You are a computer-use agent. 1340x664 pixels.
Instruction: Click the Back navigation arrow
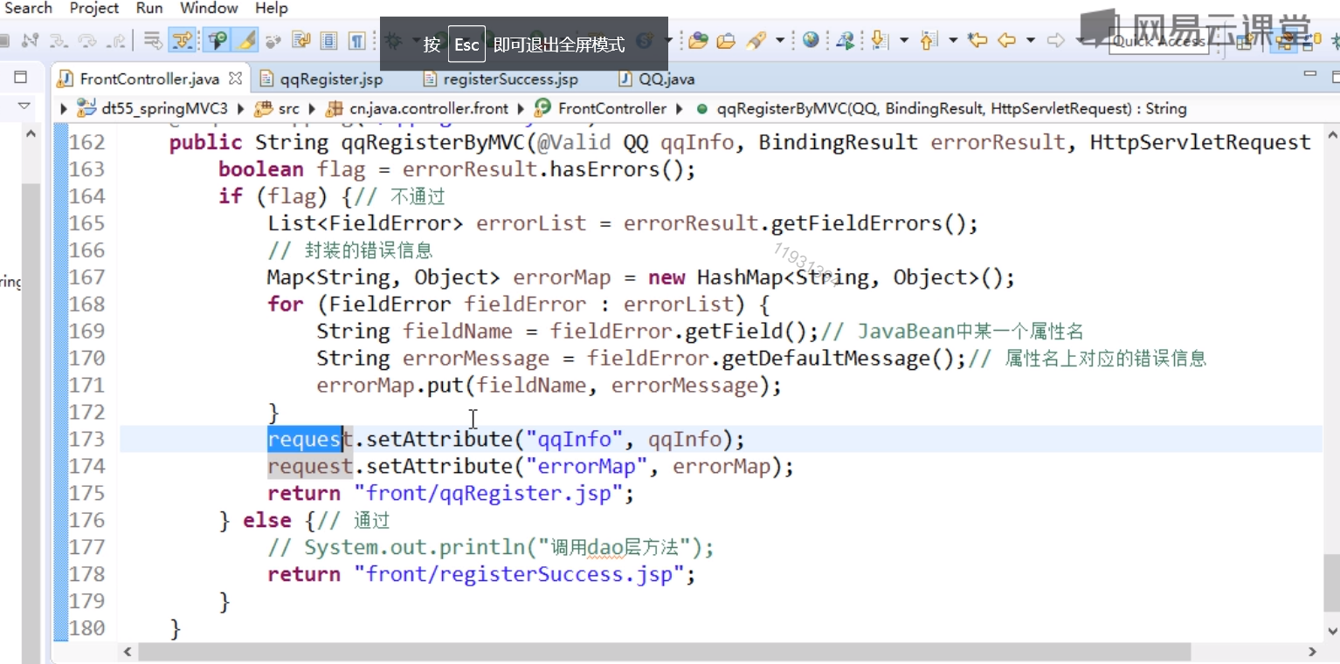pos(1007,40)
